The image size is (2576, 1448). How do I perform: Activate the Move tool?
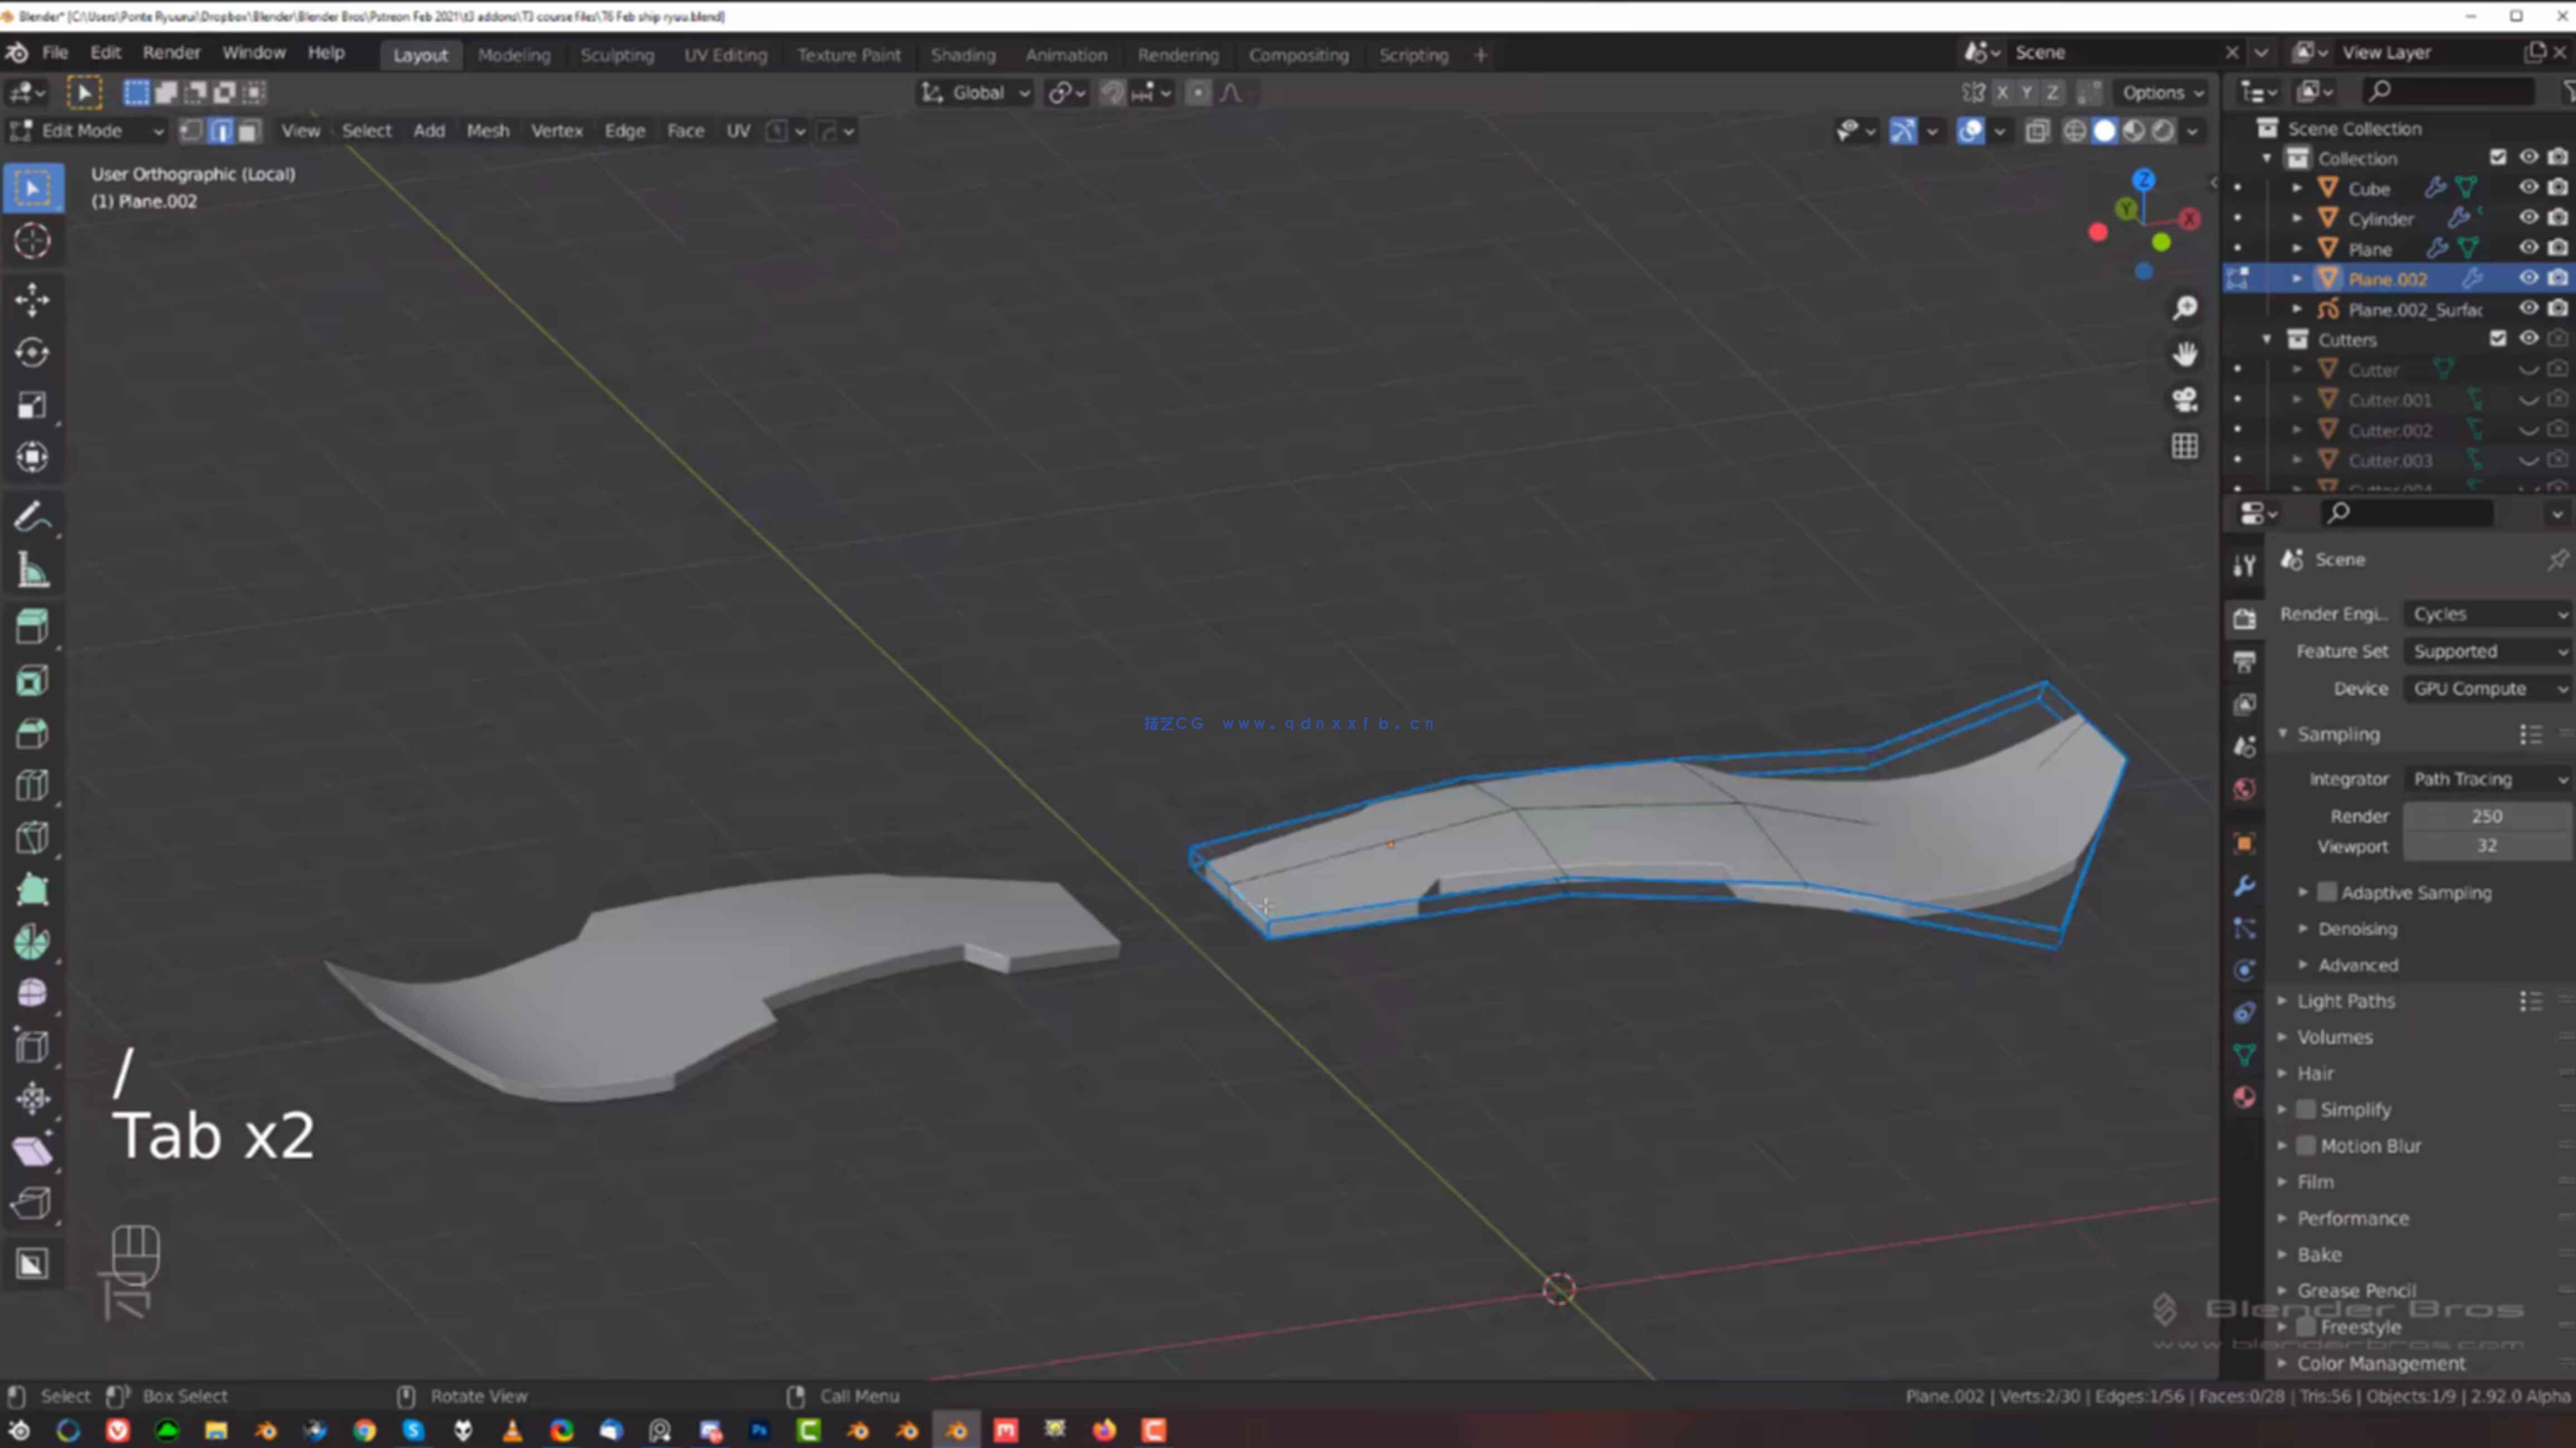33,299
